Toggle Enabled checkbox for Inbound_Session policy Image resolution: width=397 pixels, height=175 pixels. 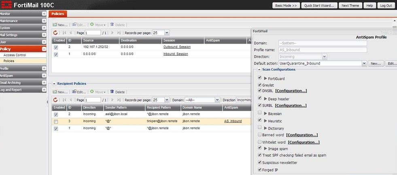coord(56,55)
